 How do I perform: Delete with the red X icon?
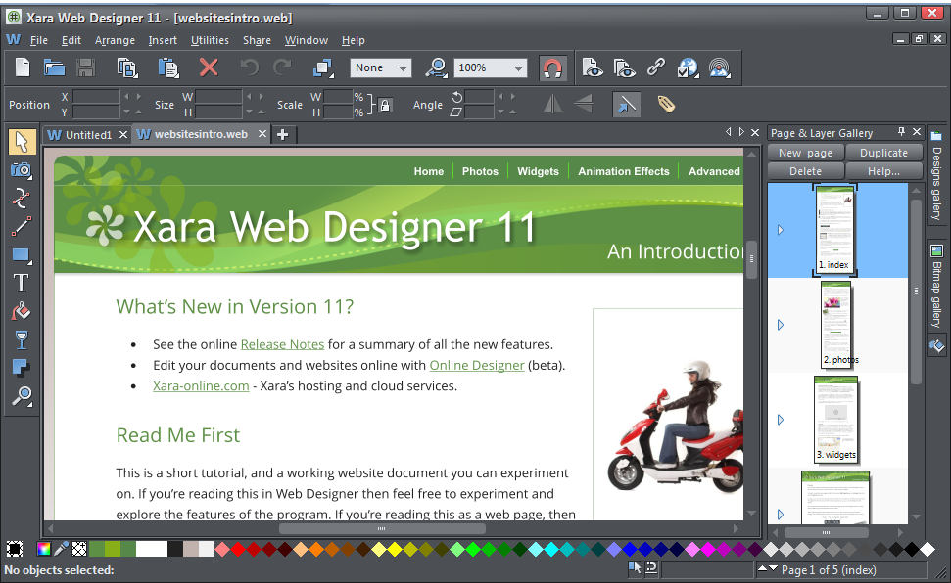point(209,67)
